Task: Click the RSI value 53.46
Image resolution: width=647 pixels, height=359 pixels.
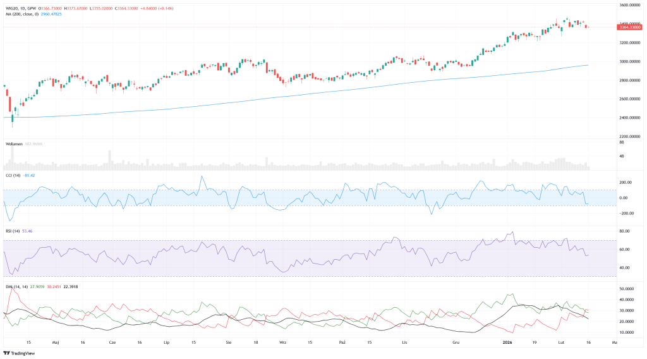Action: (27, 231)
